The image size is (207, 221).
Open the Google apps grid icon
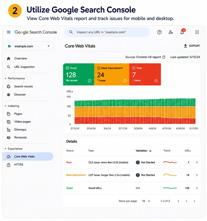pos(197,32)
